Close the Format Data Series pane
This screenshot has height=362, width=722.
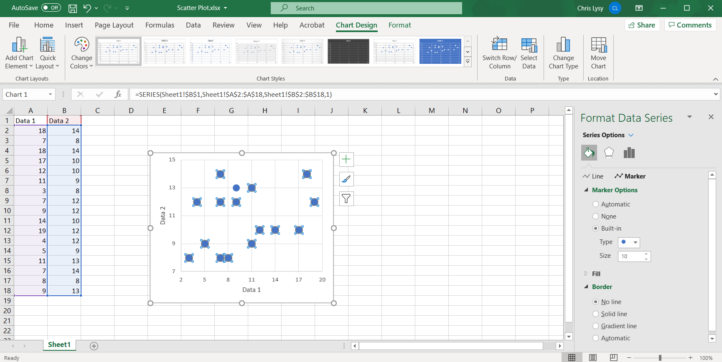tap(711, 117)
